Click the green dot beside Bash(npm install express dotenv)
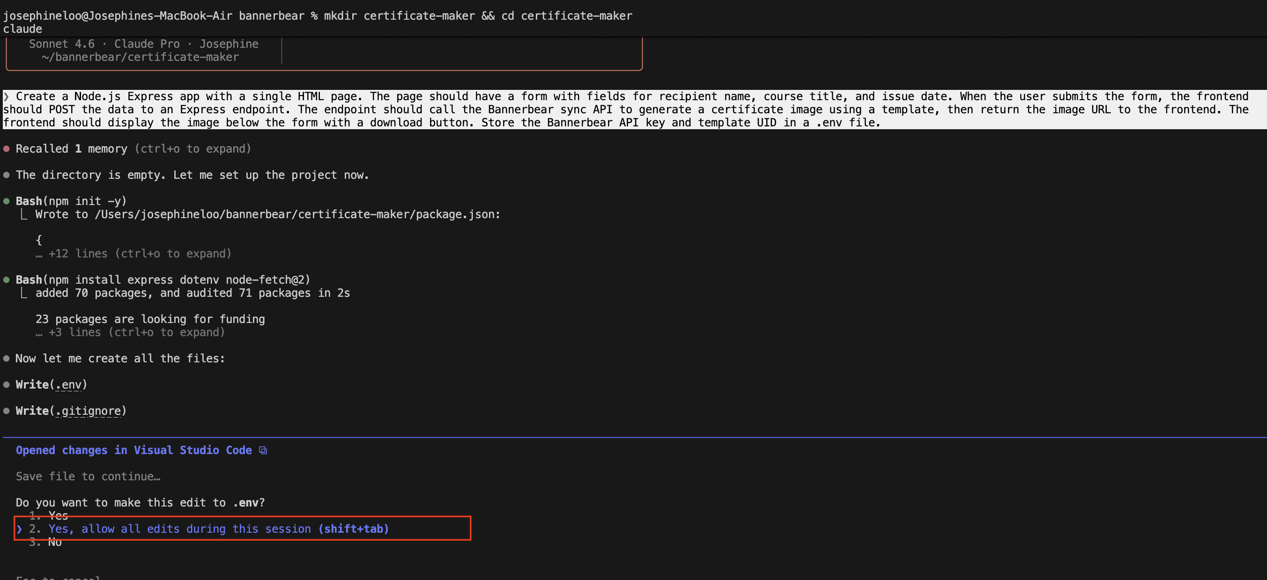 click(x=7, y=279)
